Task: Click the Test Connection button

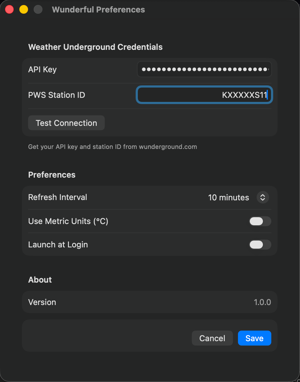Action: click(66, 123)
